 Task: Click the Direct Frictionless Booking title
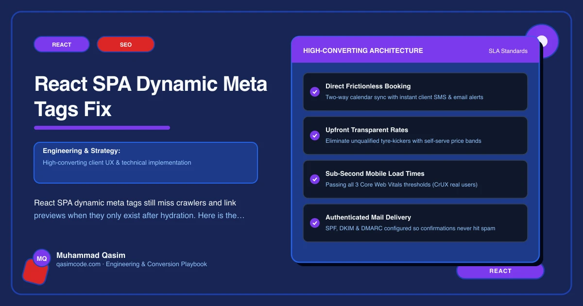(x=368, y=86)
